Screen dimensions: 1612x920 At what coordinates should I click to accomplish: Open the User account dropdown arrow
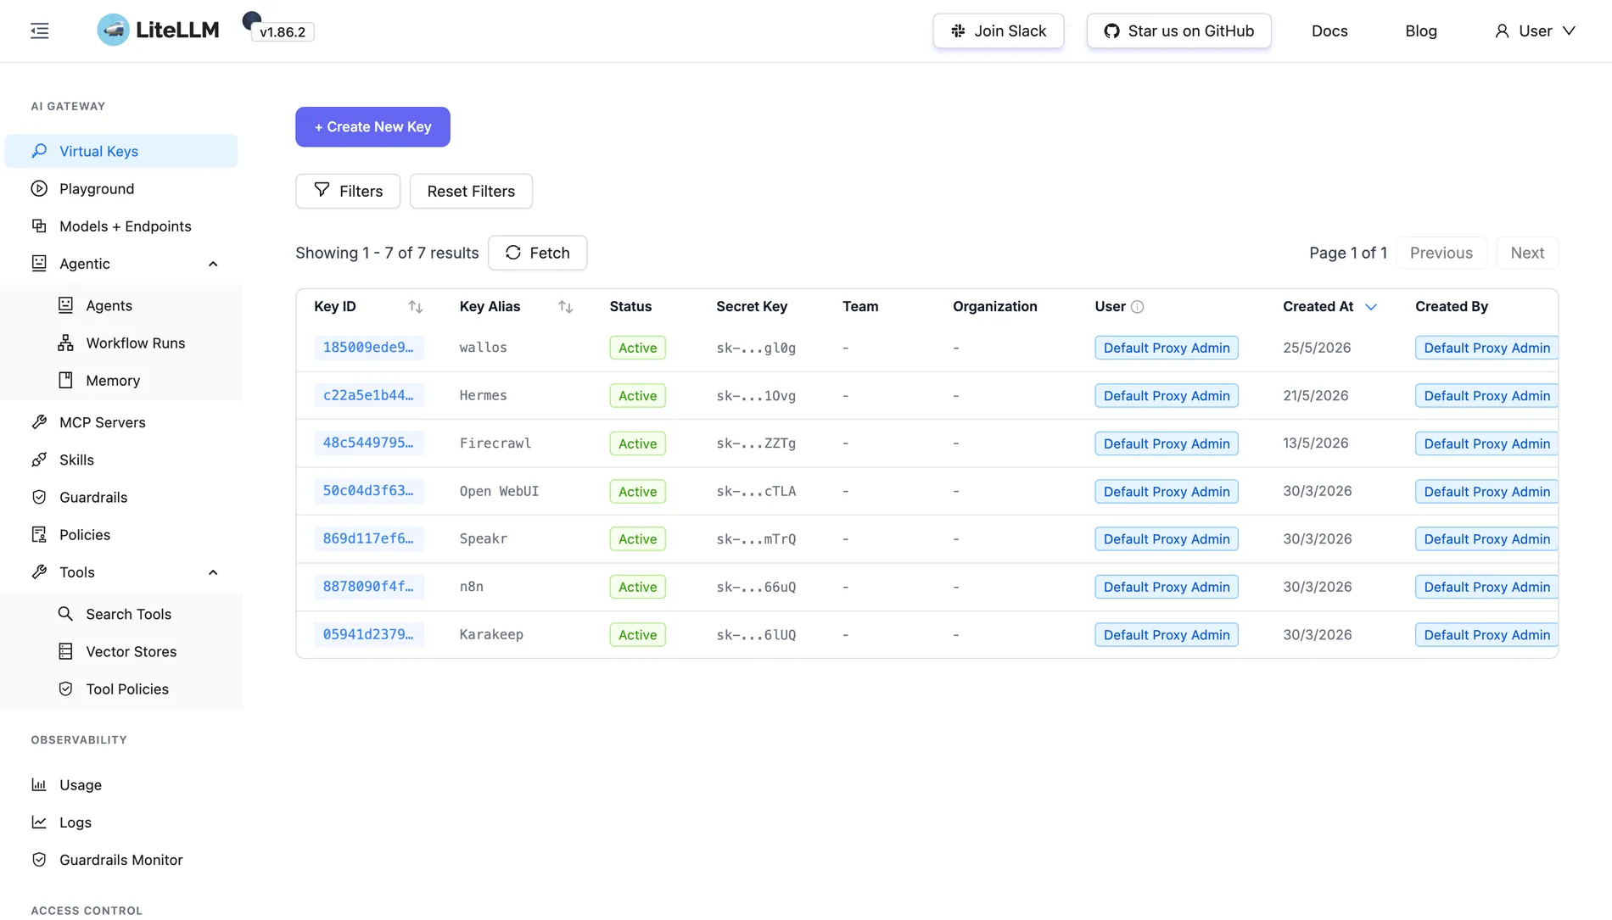coord(1569,31)
